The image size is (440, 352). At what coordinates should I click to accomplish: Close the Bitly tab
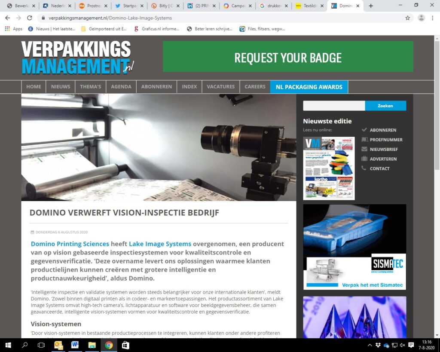[178, 6]
